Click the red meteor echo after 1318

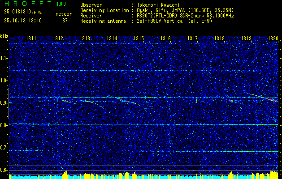point(231,101)
